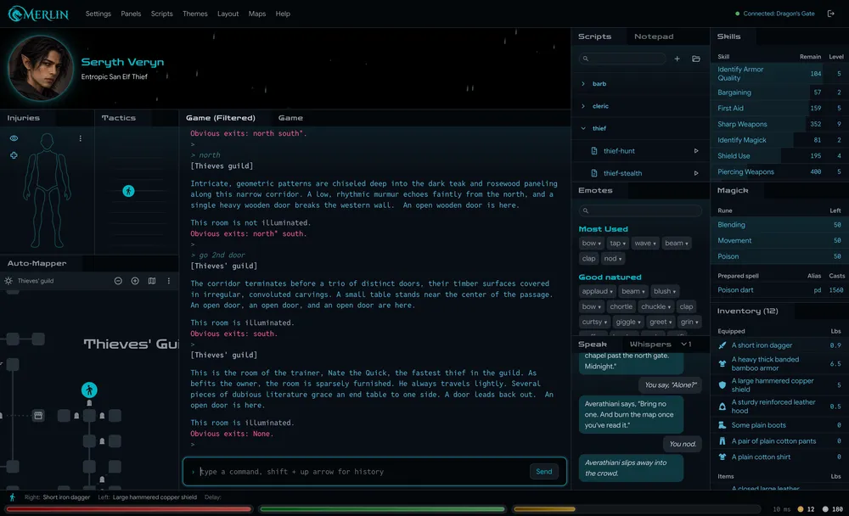The width and height of the screenshot is (849, 516).
Task: Open the wave emote dropdown in Most Used
Action: click(x=645, y=243)
